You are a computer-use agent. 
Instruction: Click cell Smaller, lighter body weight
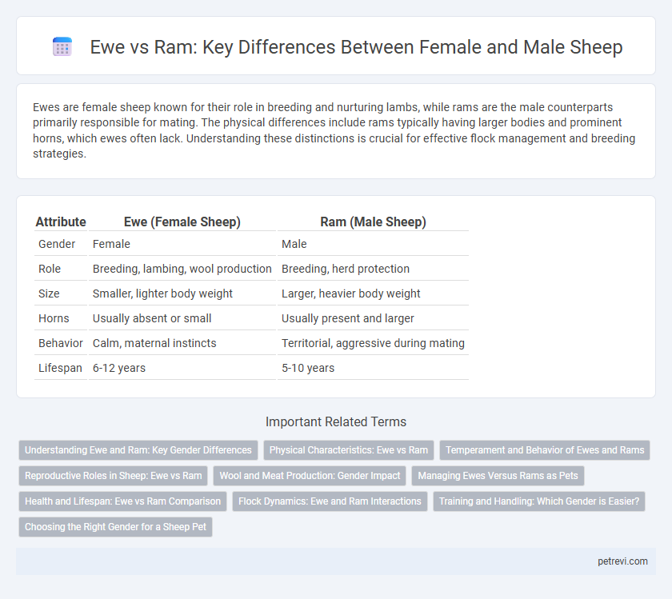(x=182, y=294)
